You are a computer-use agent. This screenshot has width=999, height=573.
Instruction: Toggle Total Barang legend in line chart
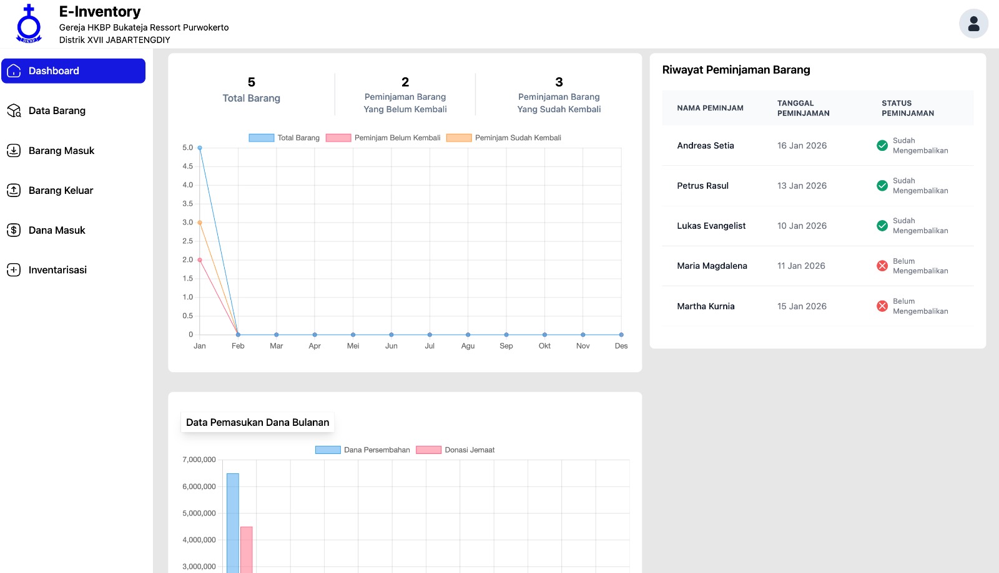(x=262, y=138)
